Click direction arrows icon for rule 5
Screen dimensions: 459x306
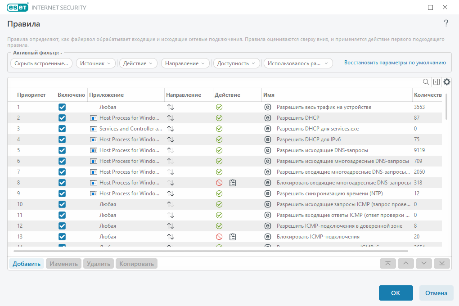pos(171,150)
